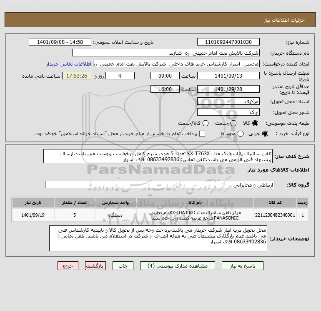Click the city field اراک
The height and width of the screenshot is (311, 321).
[x=228, y=112]
